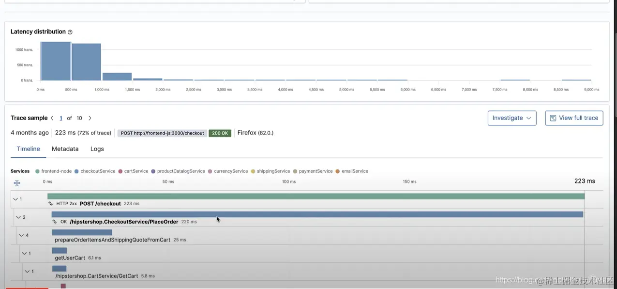Select the PlaceOrder blue span bar

coord(317,214)
